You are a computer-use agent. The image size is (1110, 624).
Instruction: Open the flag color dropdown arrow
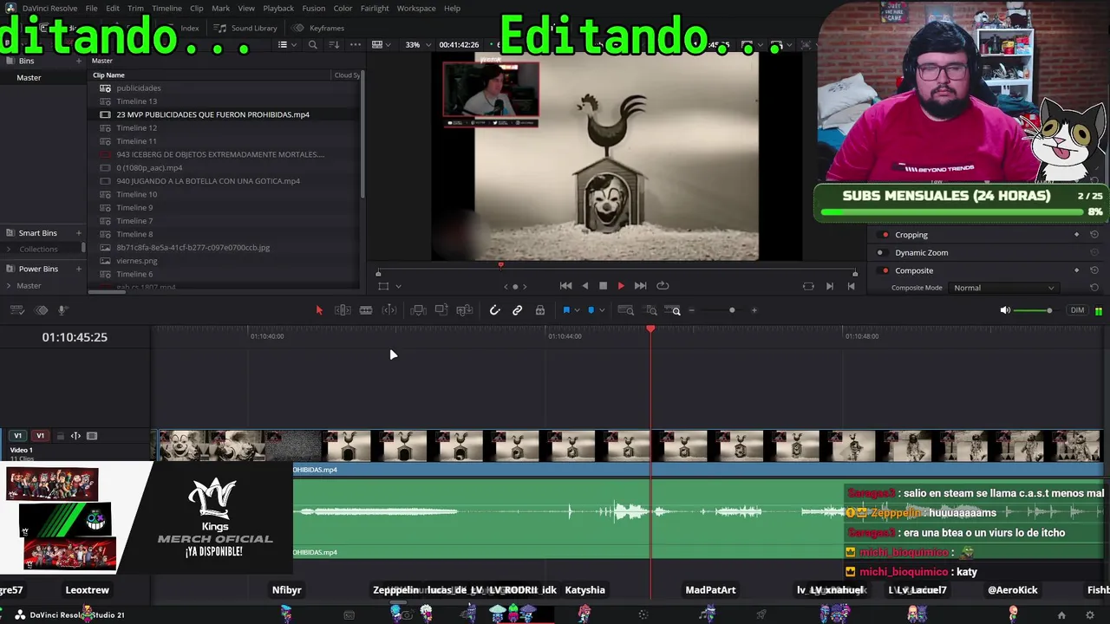pos(577,310)
